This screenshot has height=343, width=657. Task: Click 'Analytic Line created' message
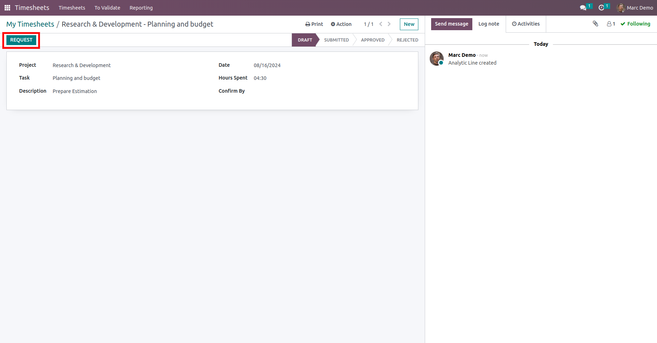tap(472, 63)
